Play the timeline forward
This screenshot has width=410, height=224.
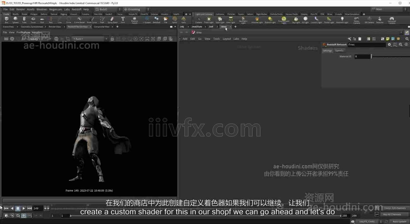pos(24,208)
